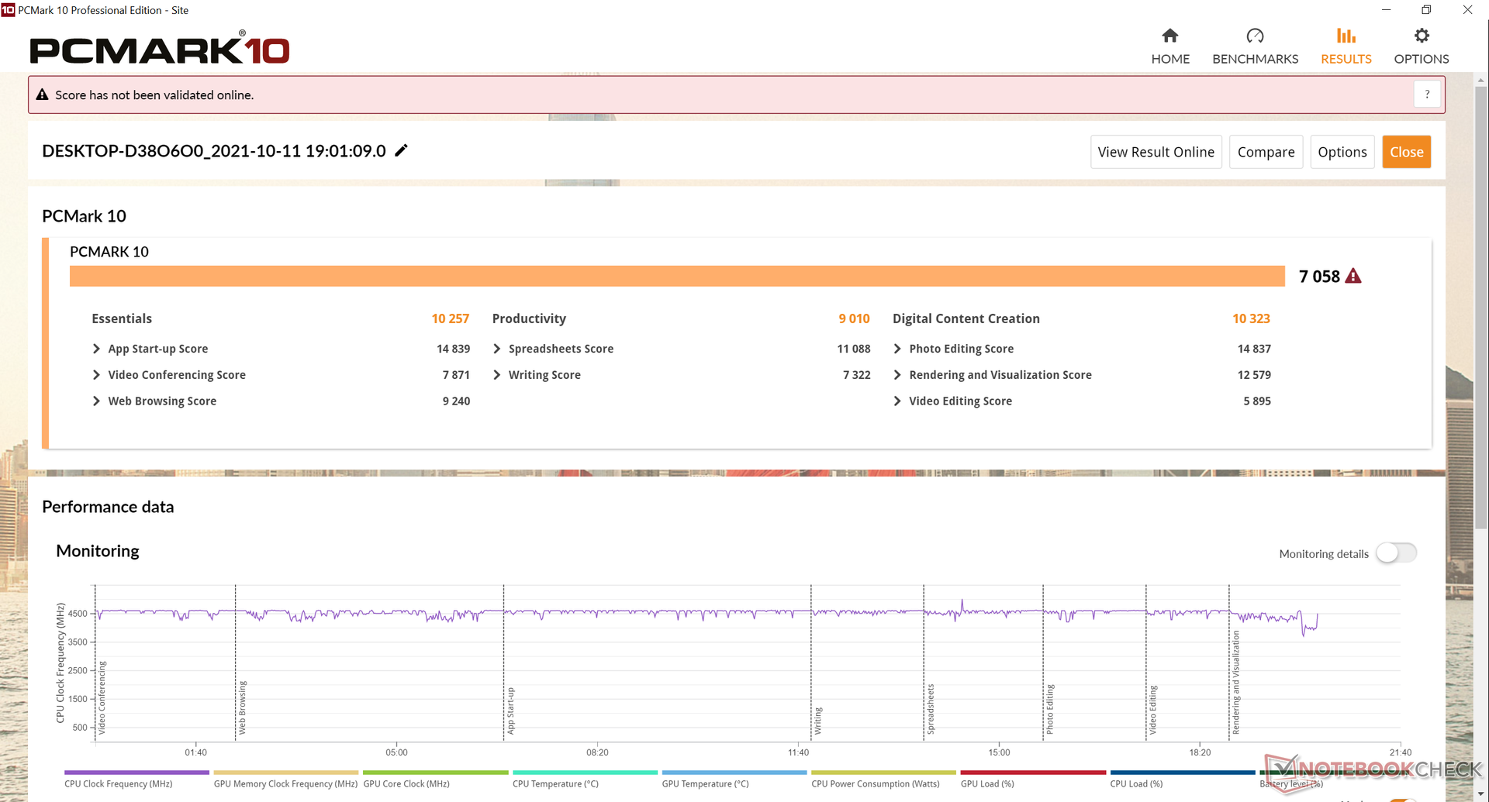Screen dimensions: 1489x802
Task: Expand Video Conferencing Score details
Action: (96, 375)
